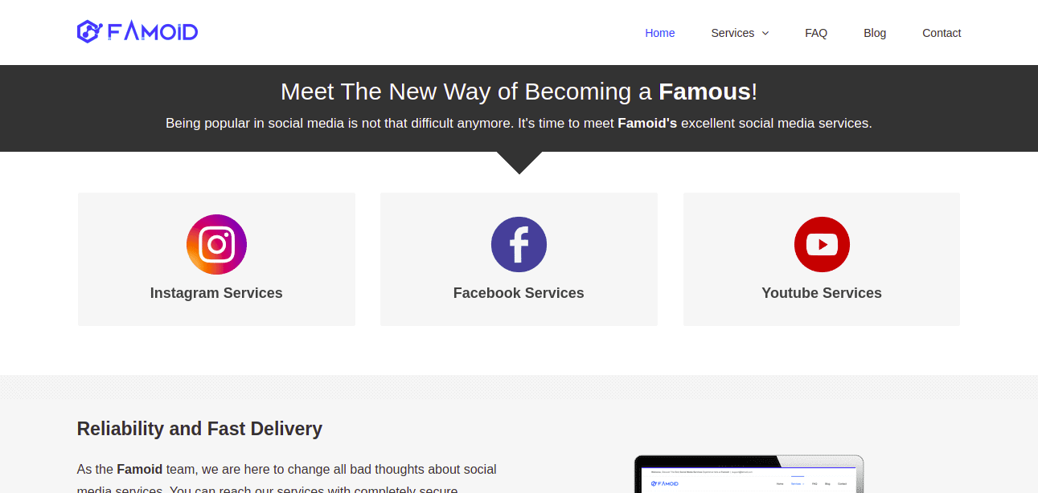Click the Facebook round icon

[519, 244]
